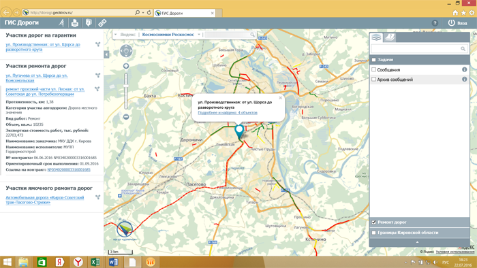Select the measure distance tool icon

[62, 22]
